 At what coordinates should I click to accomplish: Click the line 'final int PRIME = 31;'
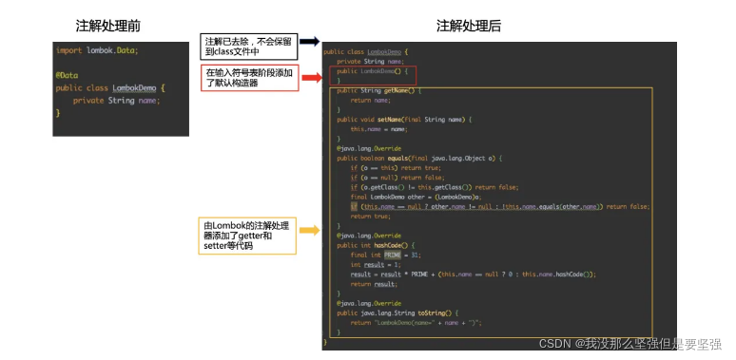tap(386, 255)
